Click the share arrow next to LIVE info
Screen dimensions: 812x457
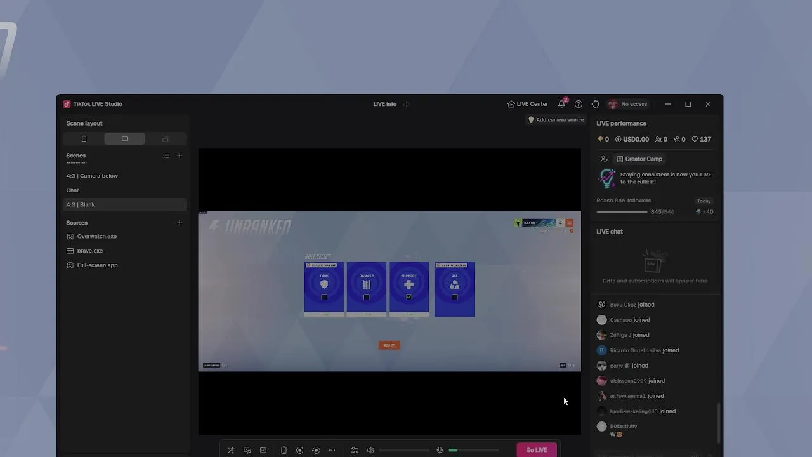pos(406,104)
